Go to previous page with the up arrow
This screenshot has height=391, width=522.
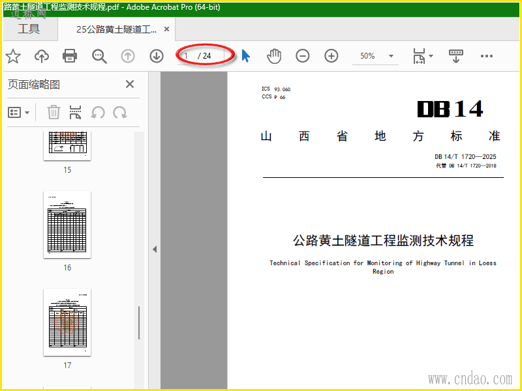coord(128,56)
